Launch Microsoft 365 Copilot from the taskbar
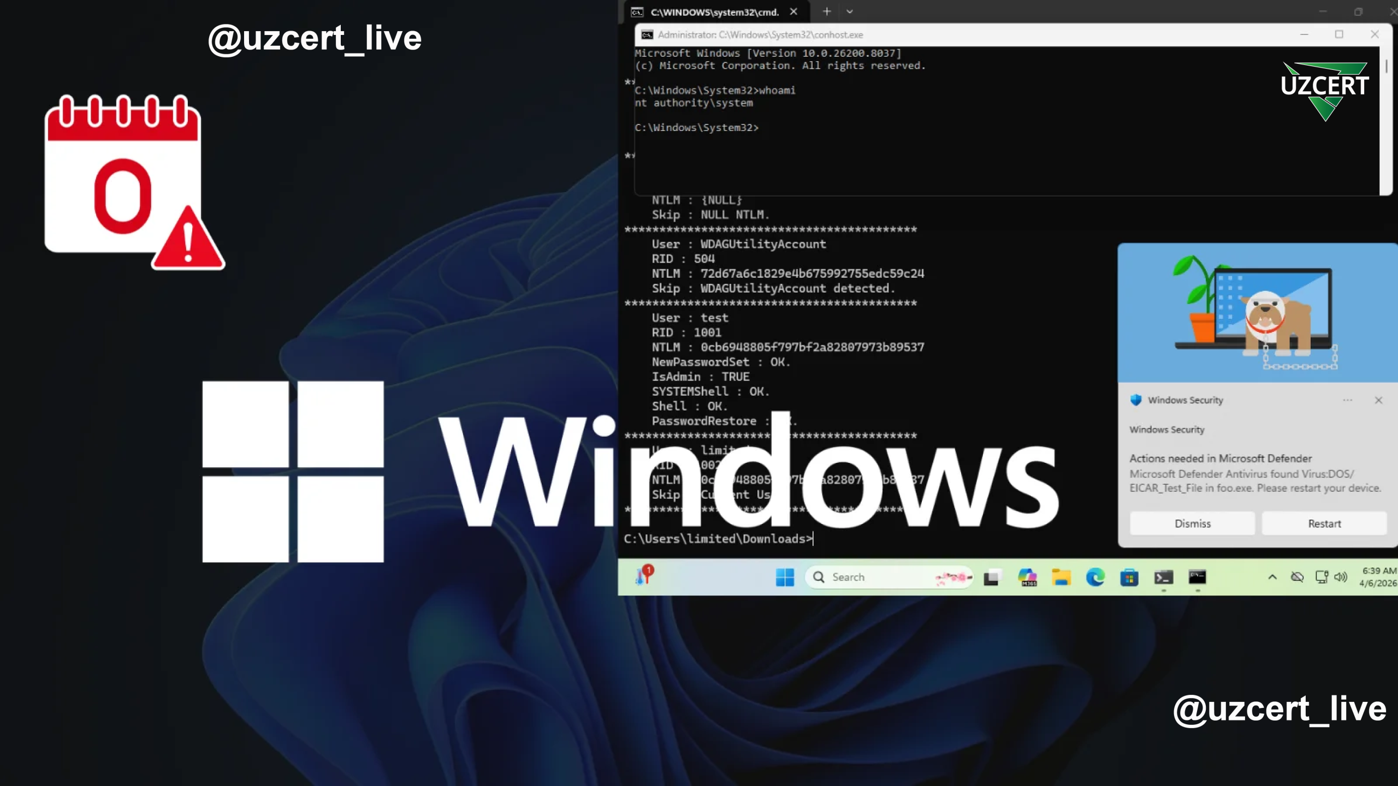The image size is (1398, 786). pyautogui.click(x=1027, y=577)
